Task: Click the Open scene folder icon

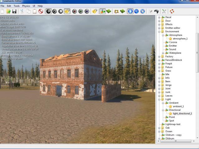Action: 9,11
